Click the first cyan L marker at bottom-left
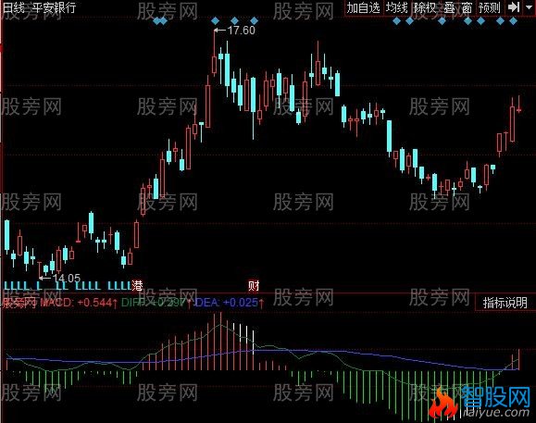Viewport: 536px width, 423px height. pos(6,285)
